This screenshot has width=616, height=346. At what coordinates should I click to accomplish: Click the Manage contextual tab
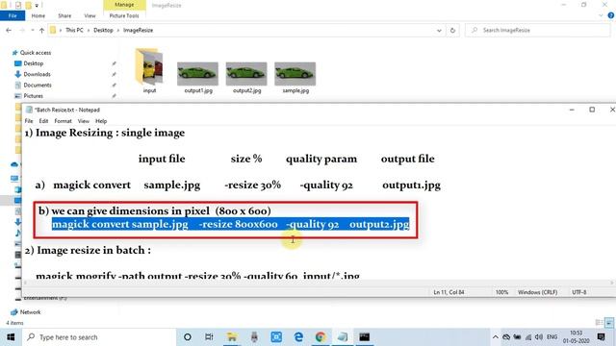[124, 5]
